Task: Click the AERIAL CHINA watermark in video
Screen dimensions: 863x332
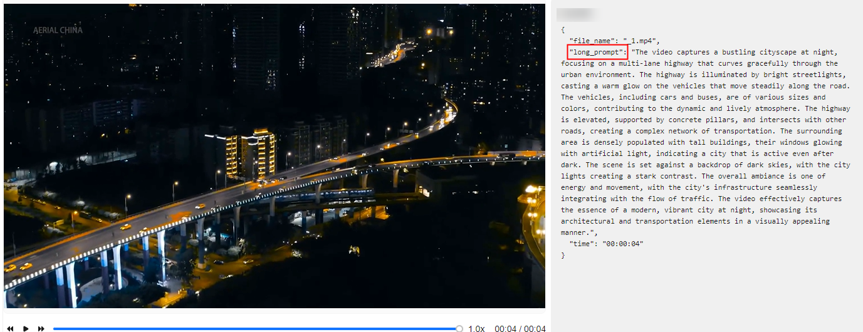Action: pos(58,30)
